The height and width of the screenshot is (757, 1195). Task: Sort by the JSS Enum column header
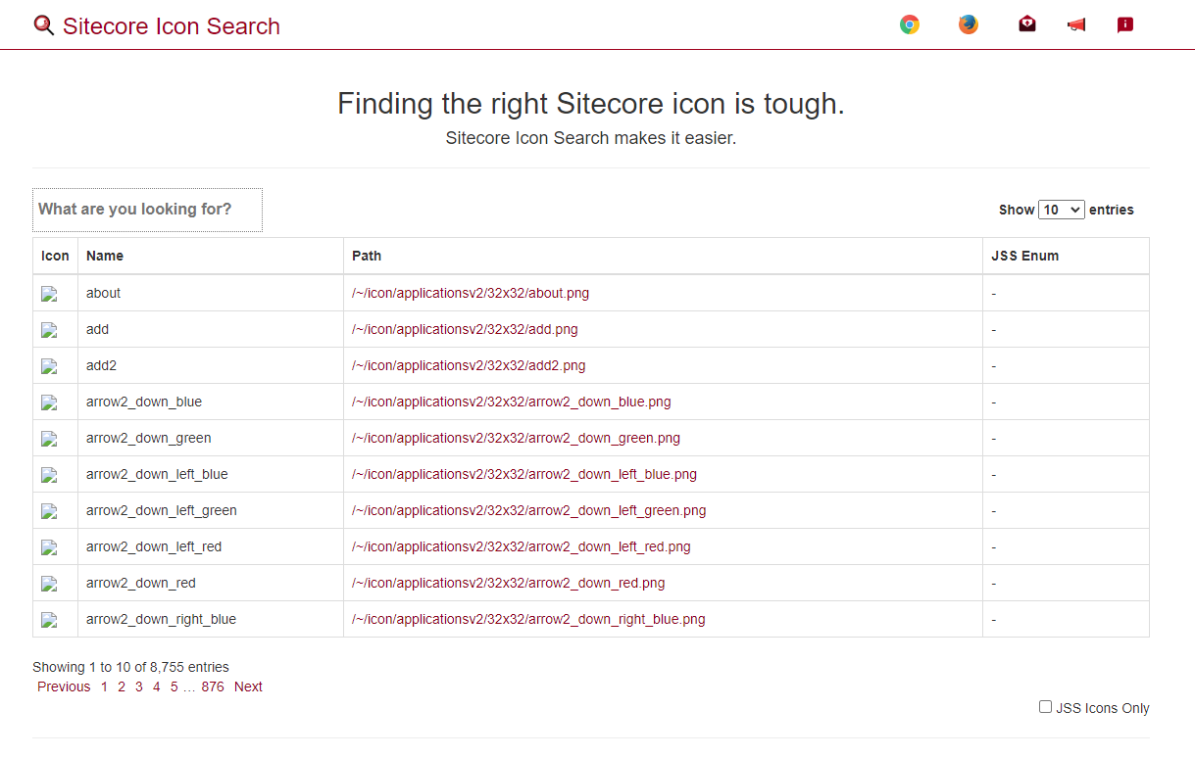(x=1024, y=256)
